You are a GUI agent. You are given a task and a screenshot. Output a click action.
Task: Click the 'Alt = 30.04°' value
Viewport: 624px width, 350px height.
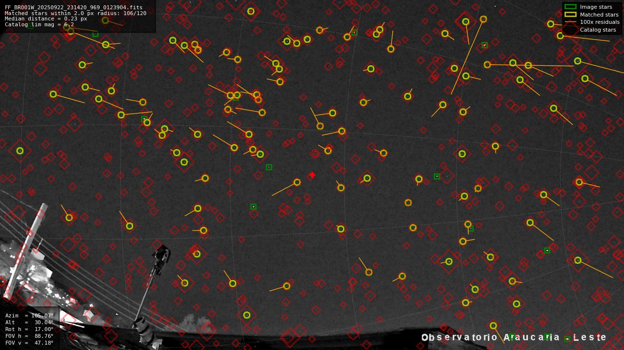(29, 322)
